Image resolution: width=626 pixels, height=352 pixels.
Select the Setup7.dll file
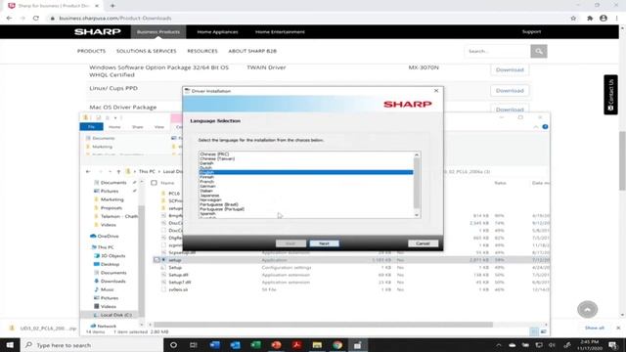179,283
